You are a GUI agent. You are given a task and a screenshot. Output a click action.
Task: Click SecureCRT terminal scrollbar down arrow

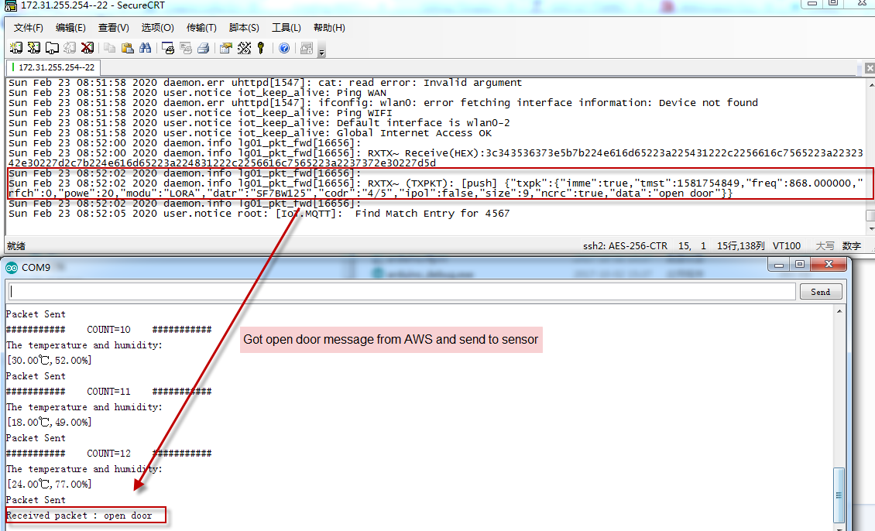coord(870,228)
